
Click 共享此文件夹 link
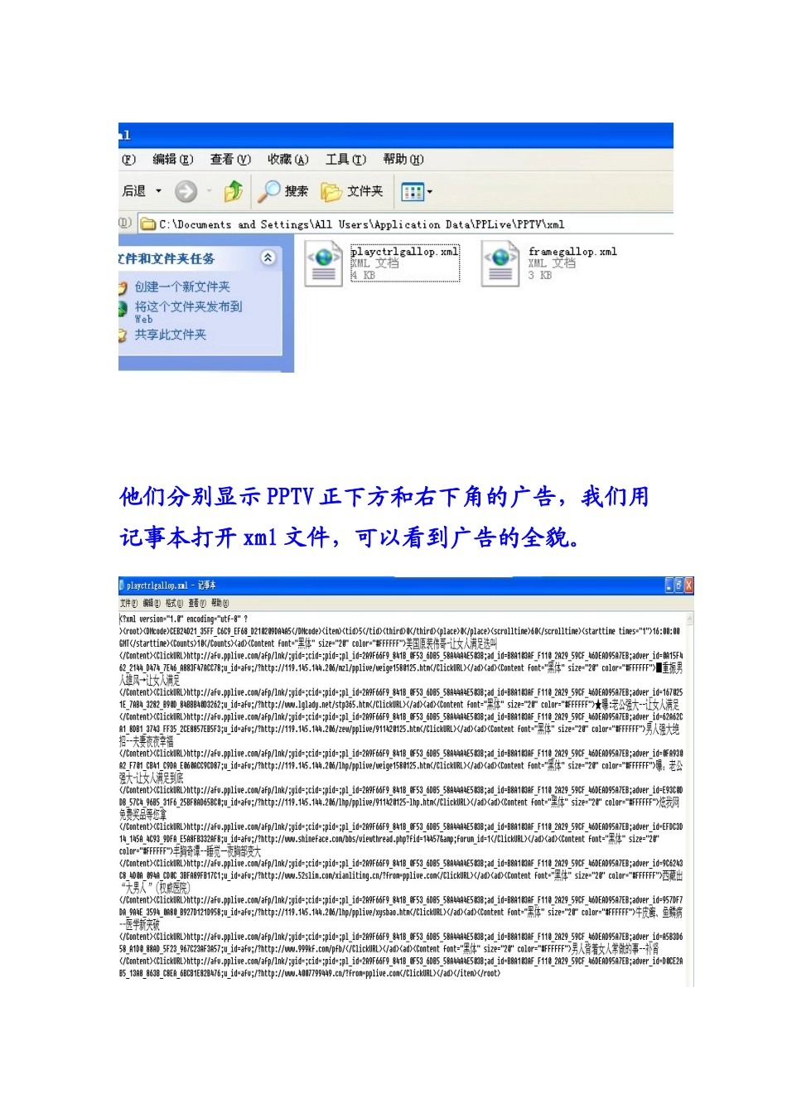click(x=171, y=335)
